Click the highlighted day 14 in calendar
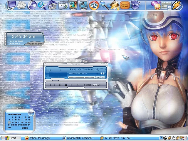 tap(9, 122)
